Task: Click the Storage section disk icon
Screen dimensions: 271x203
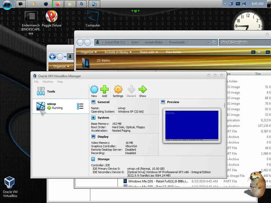Action: click(x=93, y=159)
